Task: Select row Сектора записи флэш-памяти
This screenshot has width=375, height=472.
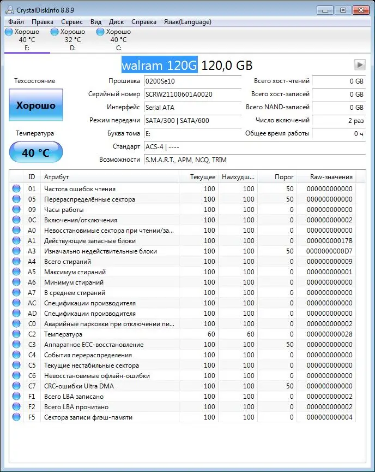Action: [183, 417]
